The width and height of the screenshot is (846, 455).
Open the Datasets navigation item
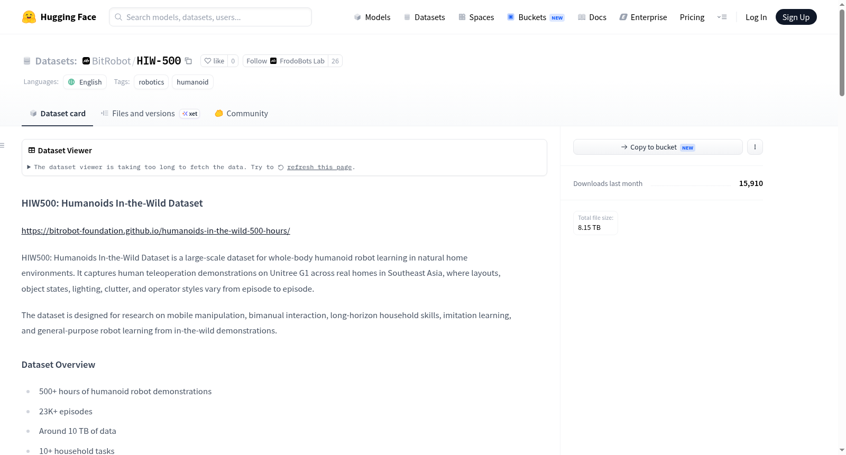pos(425,17)
